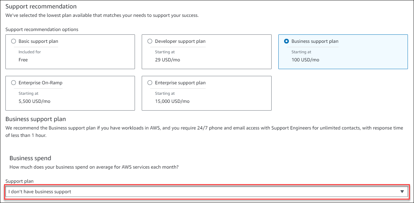Select the Enterprise On-Ramp radio button
Viewport: 414px width, 203px height.
click(14, 83)
